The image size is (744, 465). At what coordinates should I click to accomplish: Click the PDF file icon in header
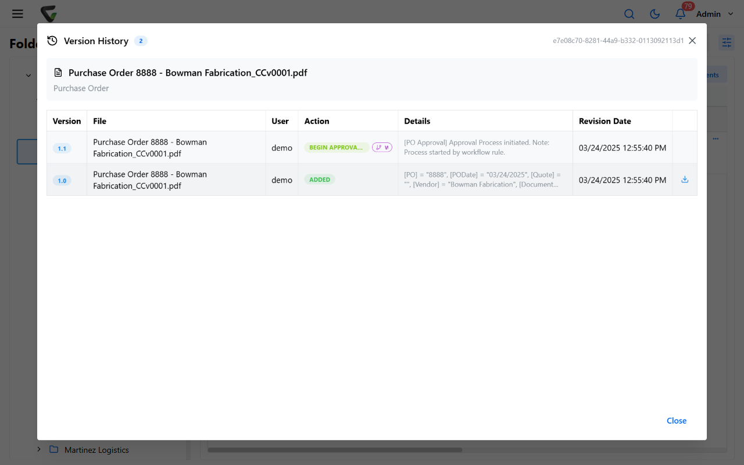(x=58, y=73)
